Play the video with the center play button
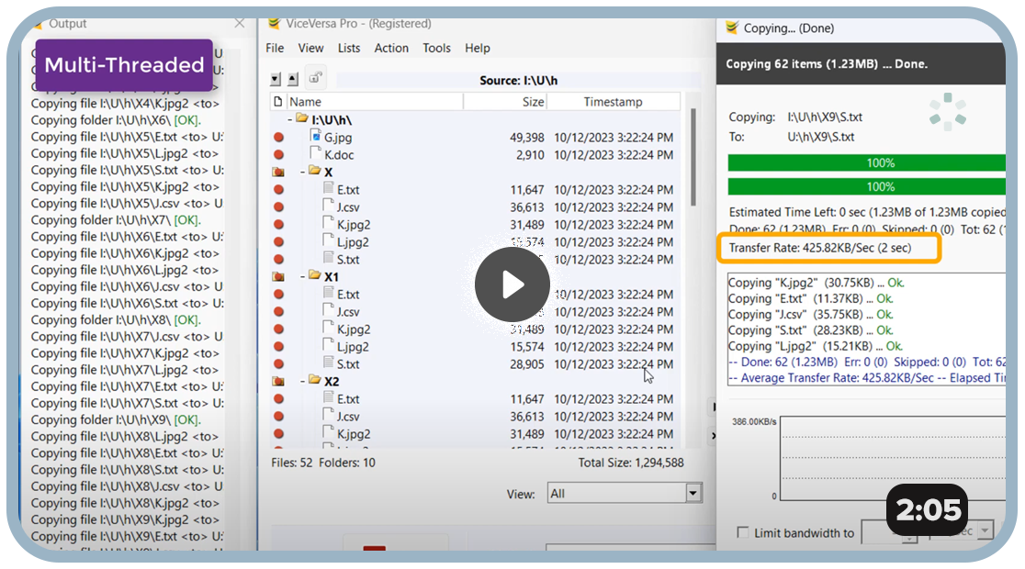The width and height of the screenshot is (1025, 569). 512,284
